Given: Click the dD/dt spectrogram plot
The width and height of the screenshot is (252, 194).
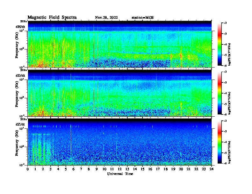Looking at the screenshot, I should pyautogui.click(x=120, y=93).
